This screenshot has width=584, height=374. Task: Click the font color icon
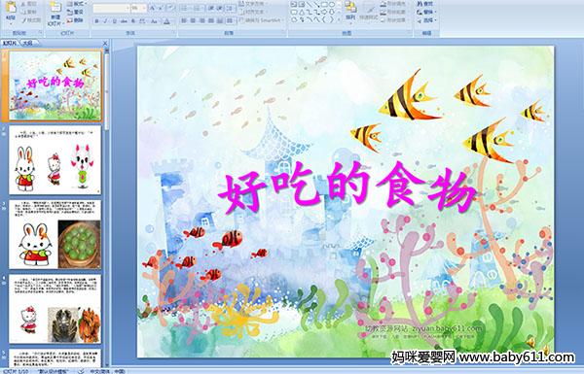click(166, 21)
